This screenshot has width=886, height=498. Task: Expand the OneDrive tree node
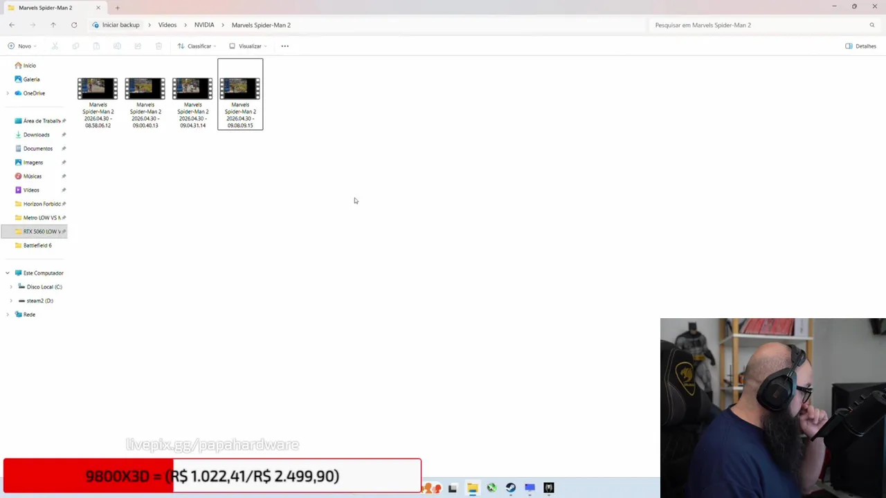(x=8, y=93)
